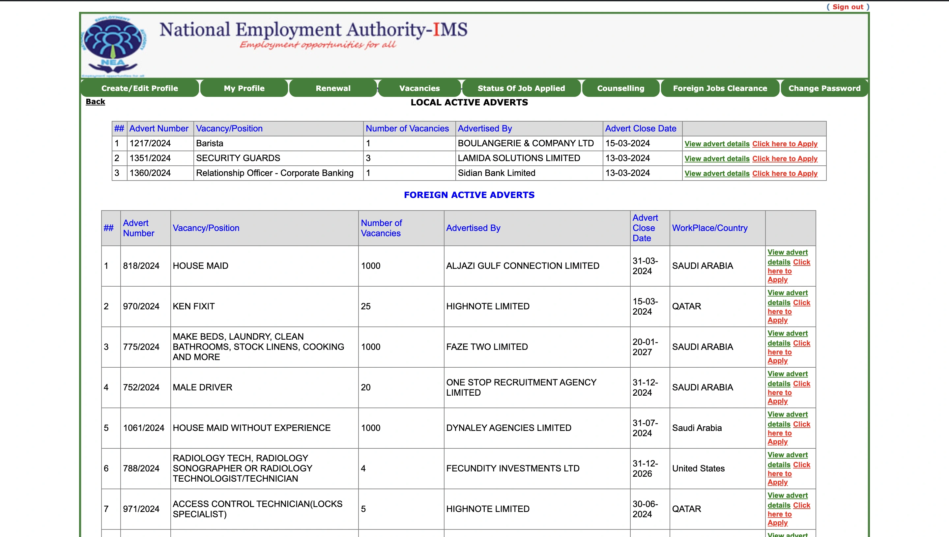Select Vacancies tab in navigation
This screenshot has width=949, height=537.
[419, 88]
